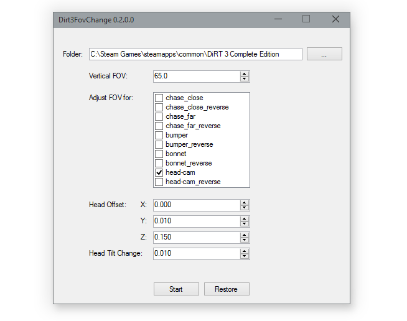407x321 pixels.
Task: Check the chase_close camera checkbox
Action: coord(159,98)
